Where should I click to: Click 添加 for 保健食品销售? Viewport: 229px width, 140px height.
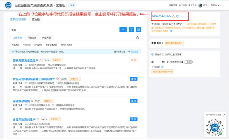134,101
